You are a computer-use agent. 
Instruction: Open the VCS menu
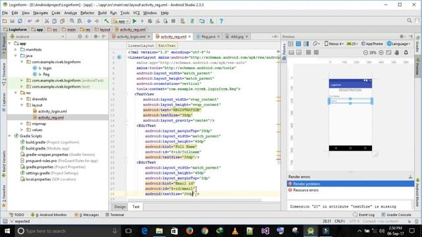click(x=136, y=13)
